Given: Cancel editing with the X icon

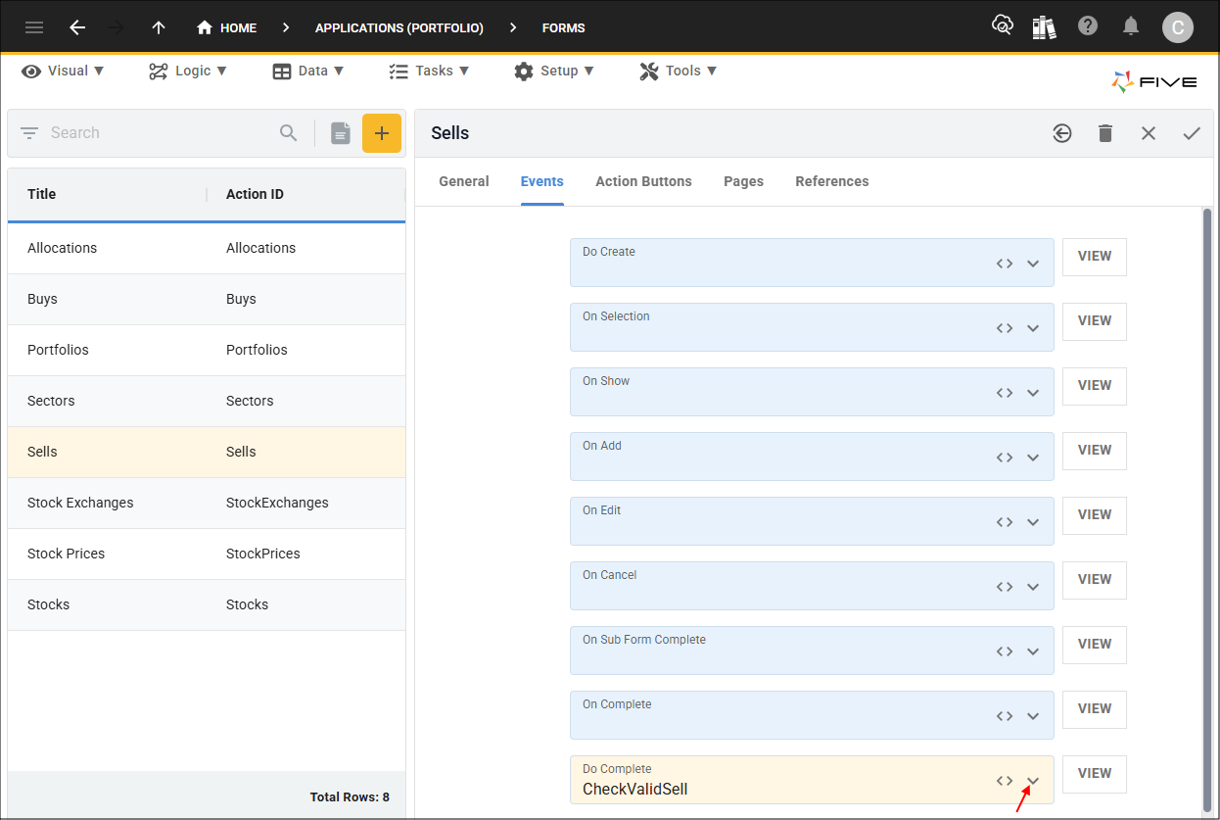Looking at the screenshot, I should point(1149,133).
